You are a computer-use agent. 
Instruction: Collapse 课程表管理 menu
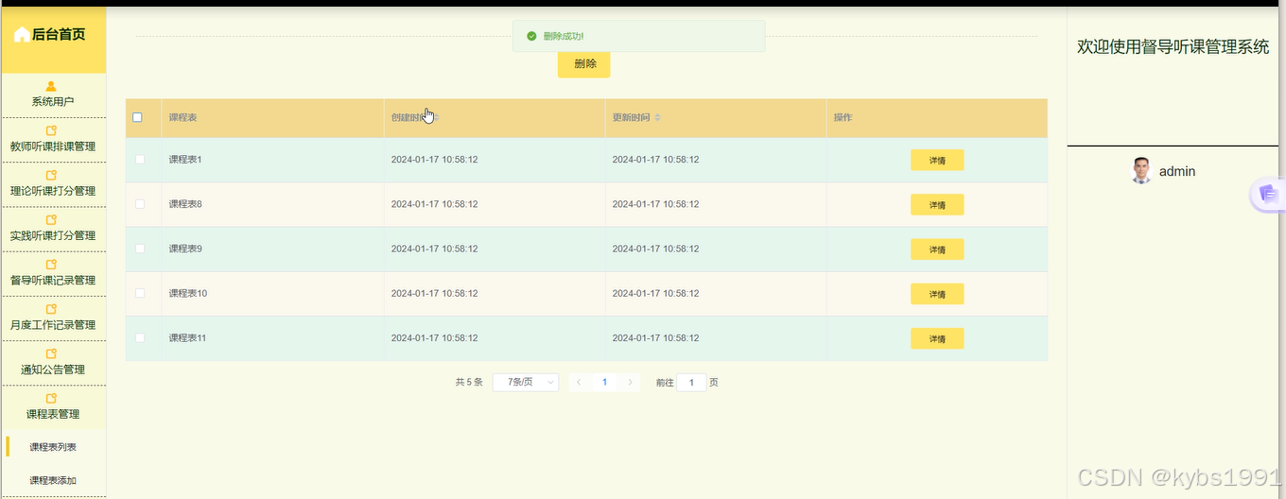53,407
